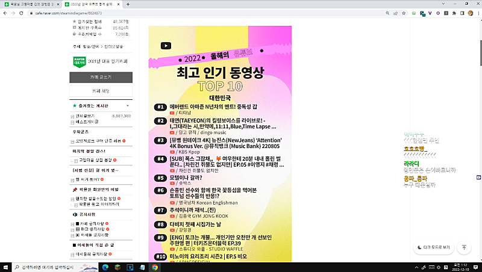Viewport: 482px width, 272px height.
Task: Click the taskbar clock and date
Action: coord(461,267)
